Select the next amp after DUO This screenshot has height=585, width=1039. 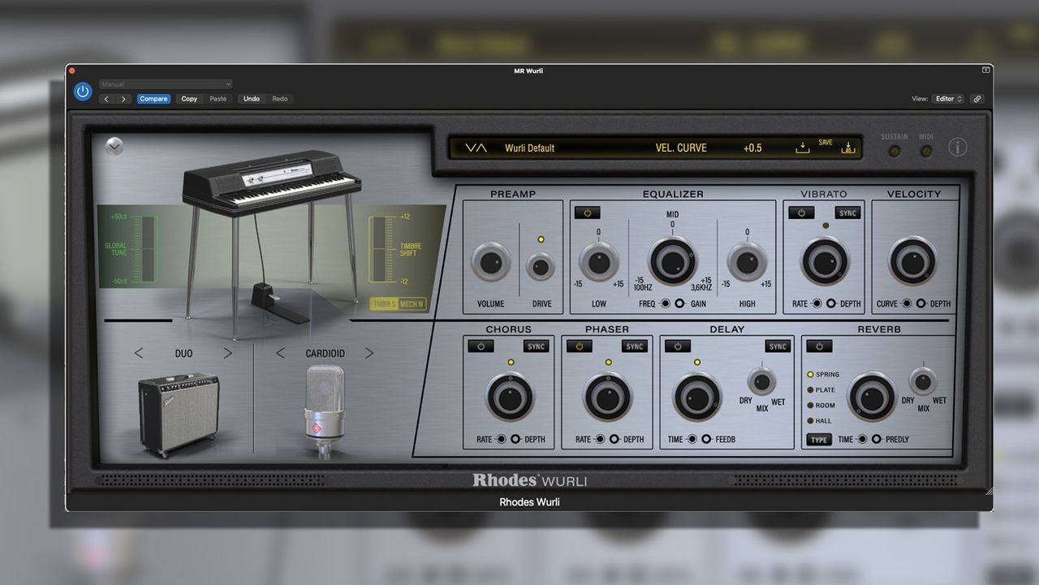(228, 353)
